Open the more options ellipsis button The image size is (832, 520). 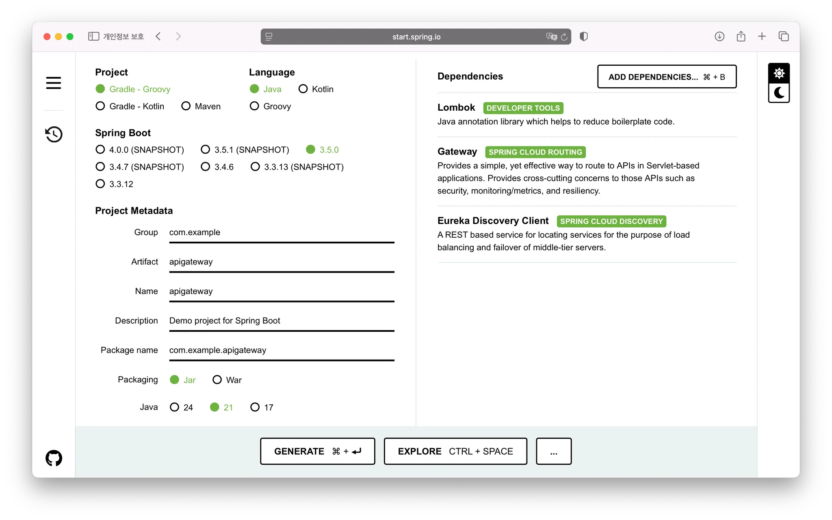click(x=554, y=451)
